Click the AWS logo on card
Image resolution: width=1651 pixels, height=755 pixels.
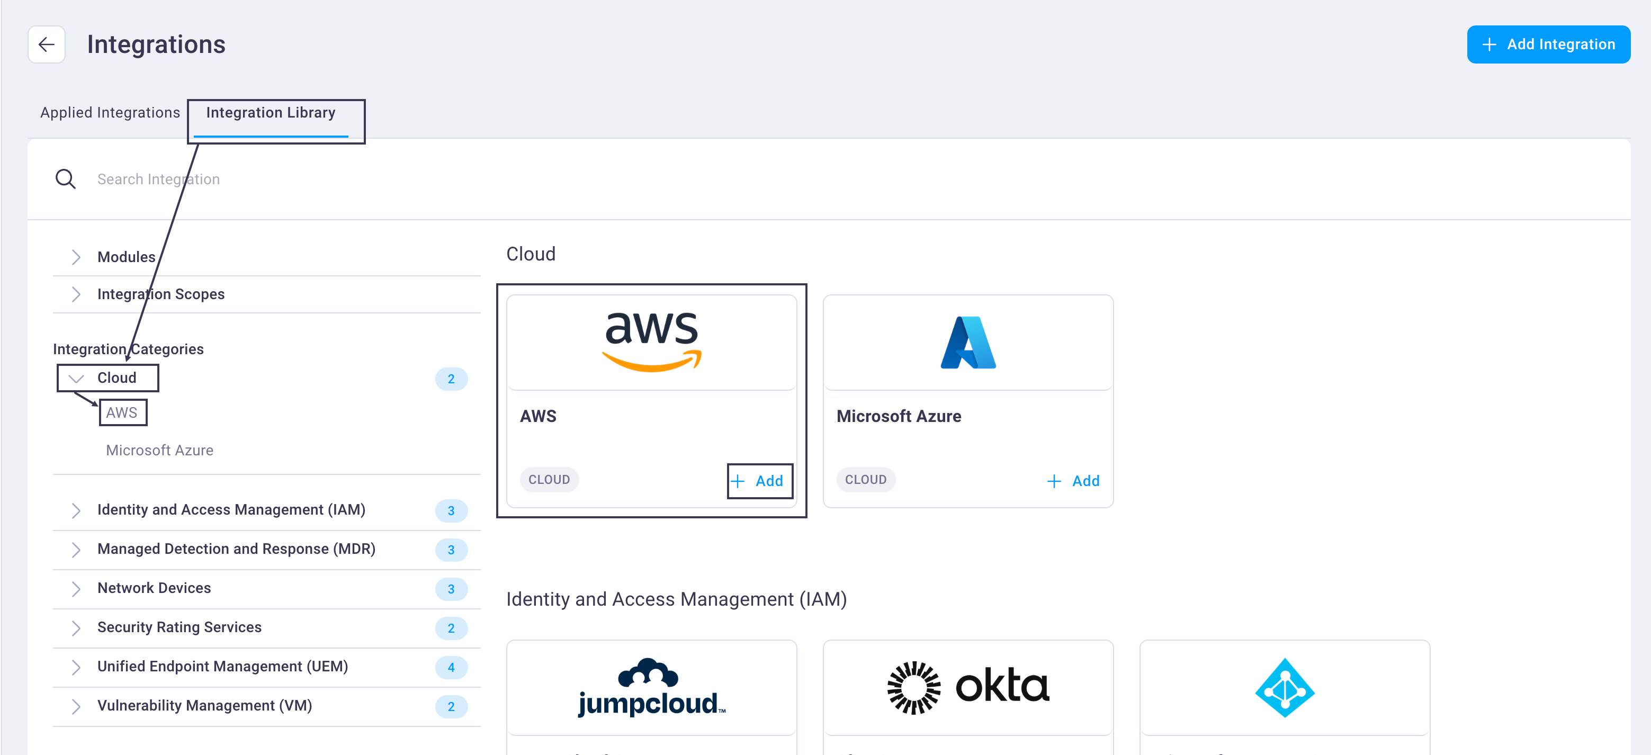[x=652, y=341]
